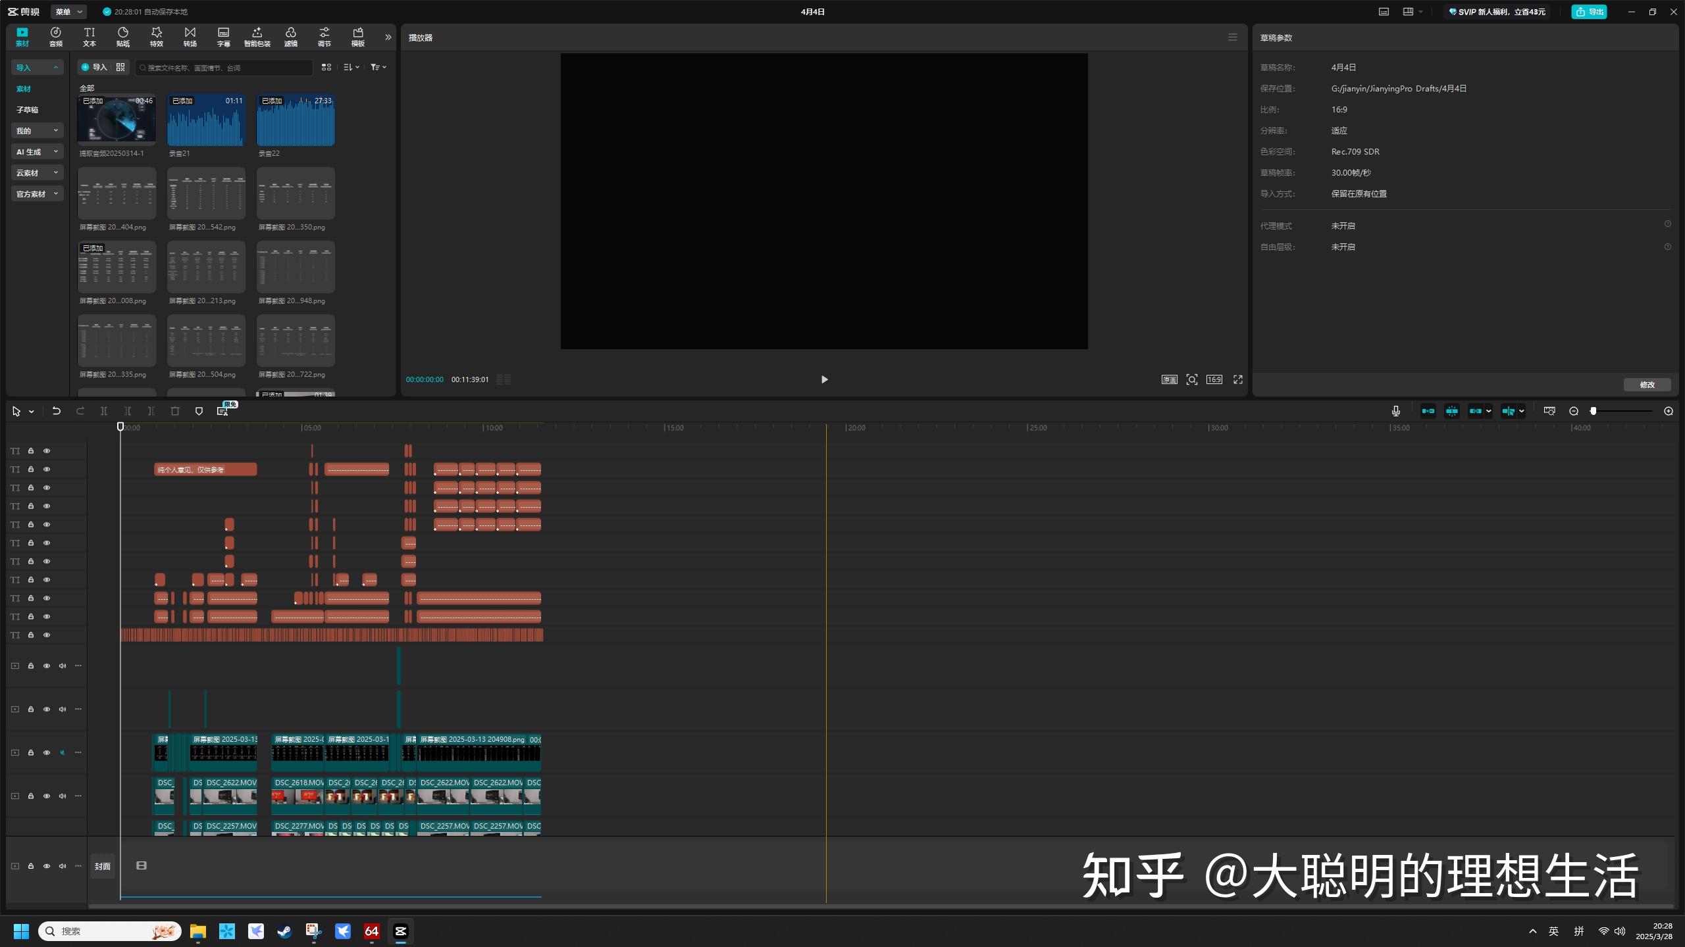Select the 录音21 audio thumbnail
This screenshot has width=1685, height=947.
pyautogui.click(x=205, y=120)
